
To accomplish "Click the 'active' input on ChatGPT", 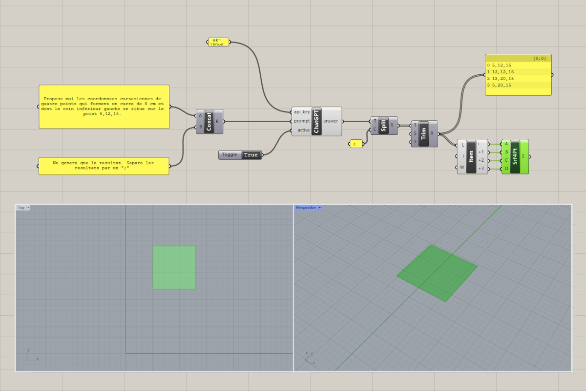I will point(302,130).
